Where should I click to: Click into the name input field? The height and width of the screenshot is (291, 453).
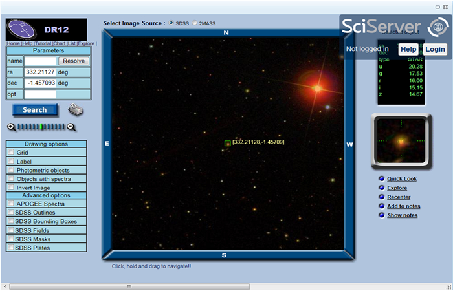[x=40, y=61]
